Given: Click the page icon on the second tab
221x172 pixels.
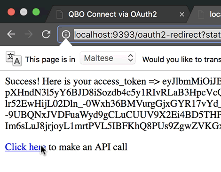Looking at the screenshot, I should coord(201,15).
